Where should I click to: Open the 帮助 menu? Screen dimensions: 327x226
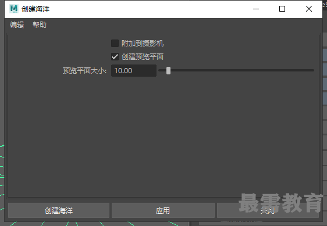pyautogui.click(x=40, y=25)
